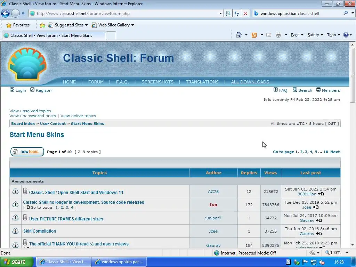
Task: View latest post icon next to Jcee
Action: click(x=316, y=207)
